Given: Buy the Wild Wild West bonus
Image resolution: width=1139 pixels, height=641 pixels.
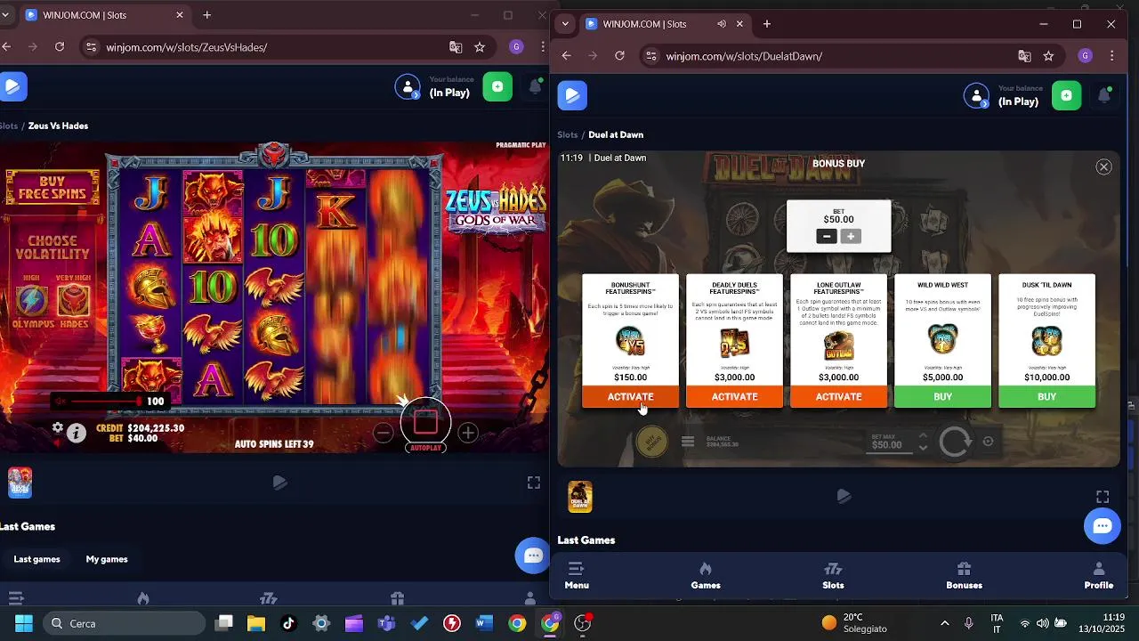Looking at the screenshot, I should (x=942, y=397).
